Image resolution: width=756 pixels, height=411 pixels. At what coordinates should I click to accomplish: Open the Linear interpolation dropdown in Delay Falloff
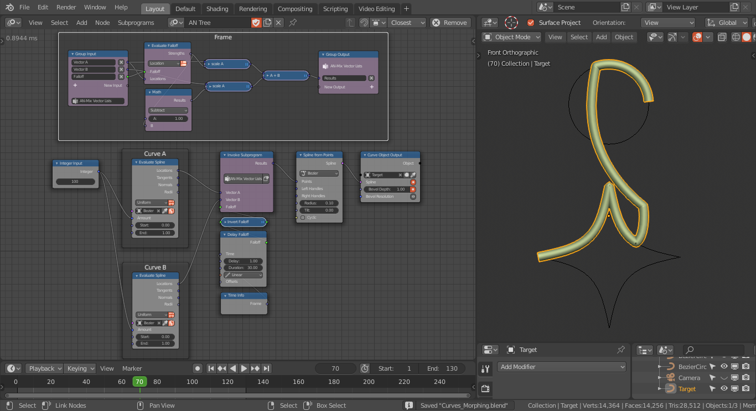pos(244,275)
